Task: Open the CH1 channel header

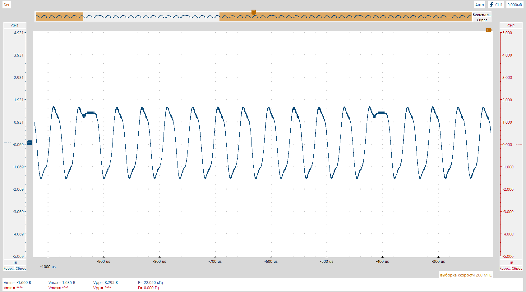Action: click(x=15, y=25)
